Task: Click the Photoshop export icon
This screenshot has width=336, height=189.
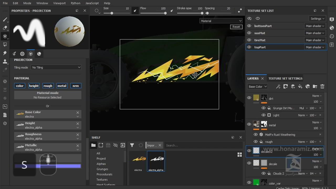Action: point(5,107)
